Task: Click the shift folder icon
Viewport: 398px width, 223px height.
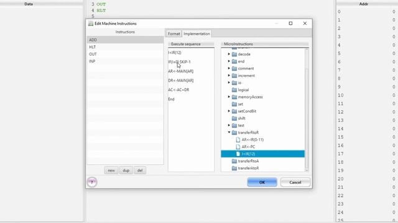Action: [x=234, y=118]
